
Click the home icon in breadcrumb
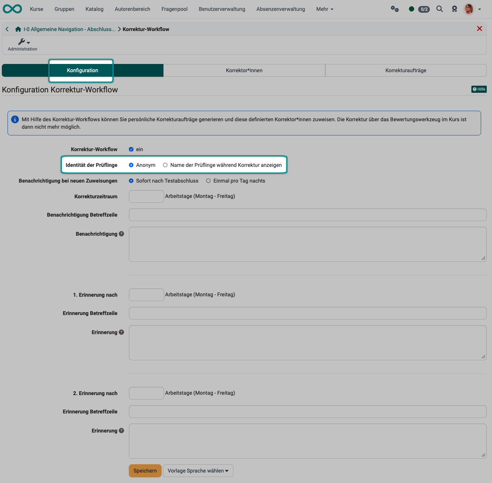(18, 29)
